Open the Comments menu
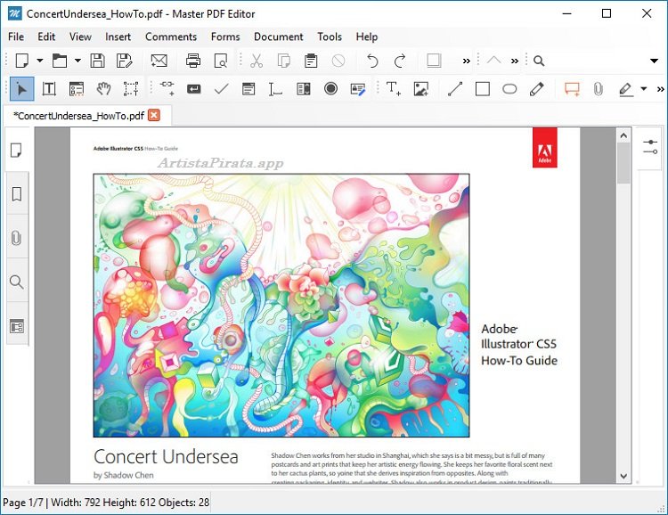 point(171,37)
